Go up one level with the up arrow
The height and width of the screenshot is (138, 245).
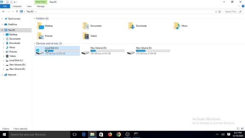[x=17, y=11]
